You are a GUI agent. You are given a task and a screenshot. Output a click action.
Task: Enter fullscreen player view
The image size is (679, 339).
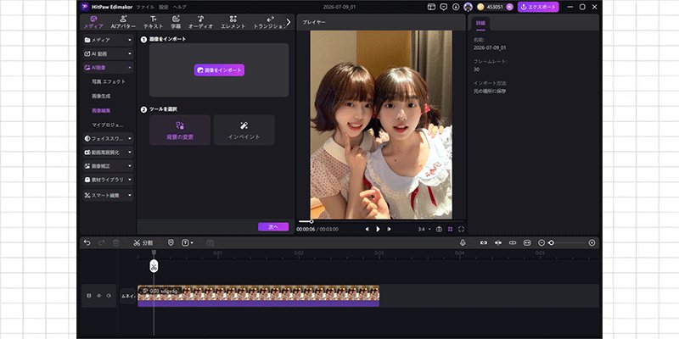coord(461,229)
